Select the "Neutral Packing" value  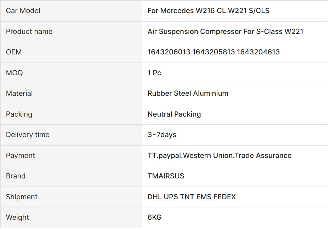[174, 114]
